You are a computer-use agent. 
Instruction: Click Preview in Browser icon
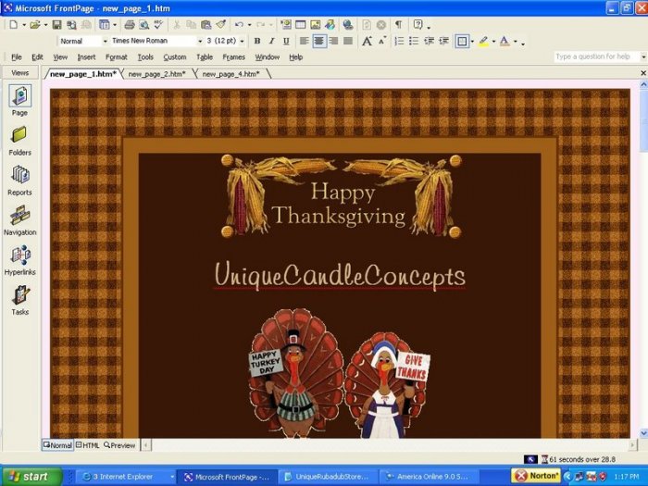[143, 25]
